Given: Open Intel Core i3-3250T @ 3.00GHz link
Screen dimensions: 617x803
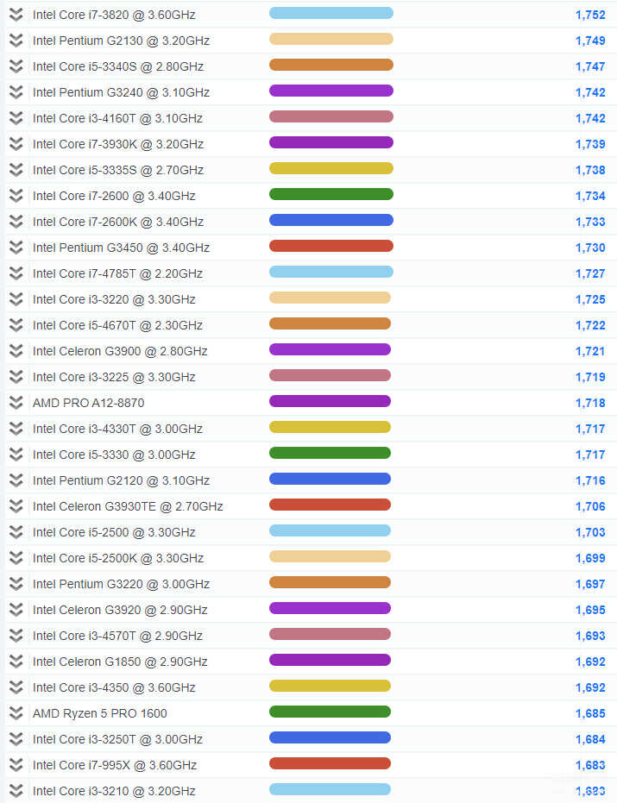Looking at the screenshot, I should tap(117, 739).
